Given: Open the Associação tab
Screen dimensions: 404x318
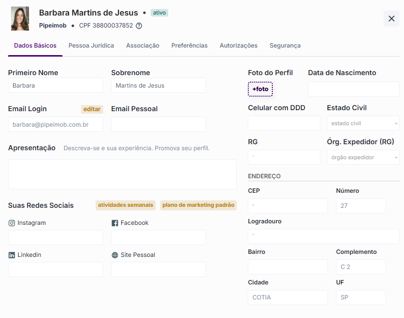Looking at the screenshot, I should 143,46.
